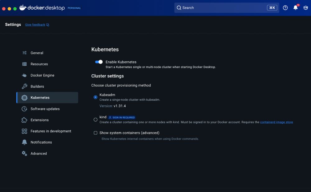Screen dimensions: 311x192
Task: Click the Give feedback link
Action: tap(35, 25)
